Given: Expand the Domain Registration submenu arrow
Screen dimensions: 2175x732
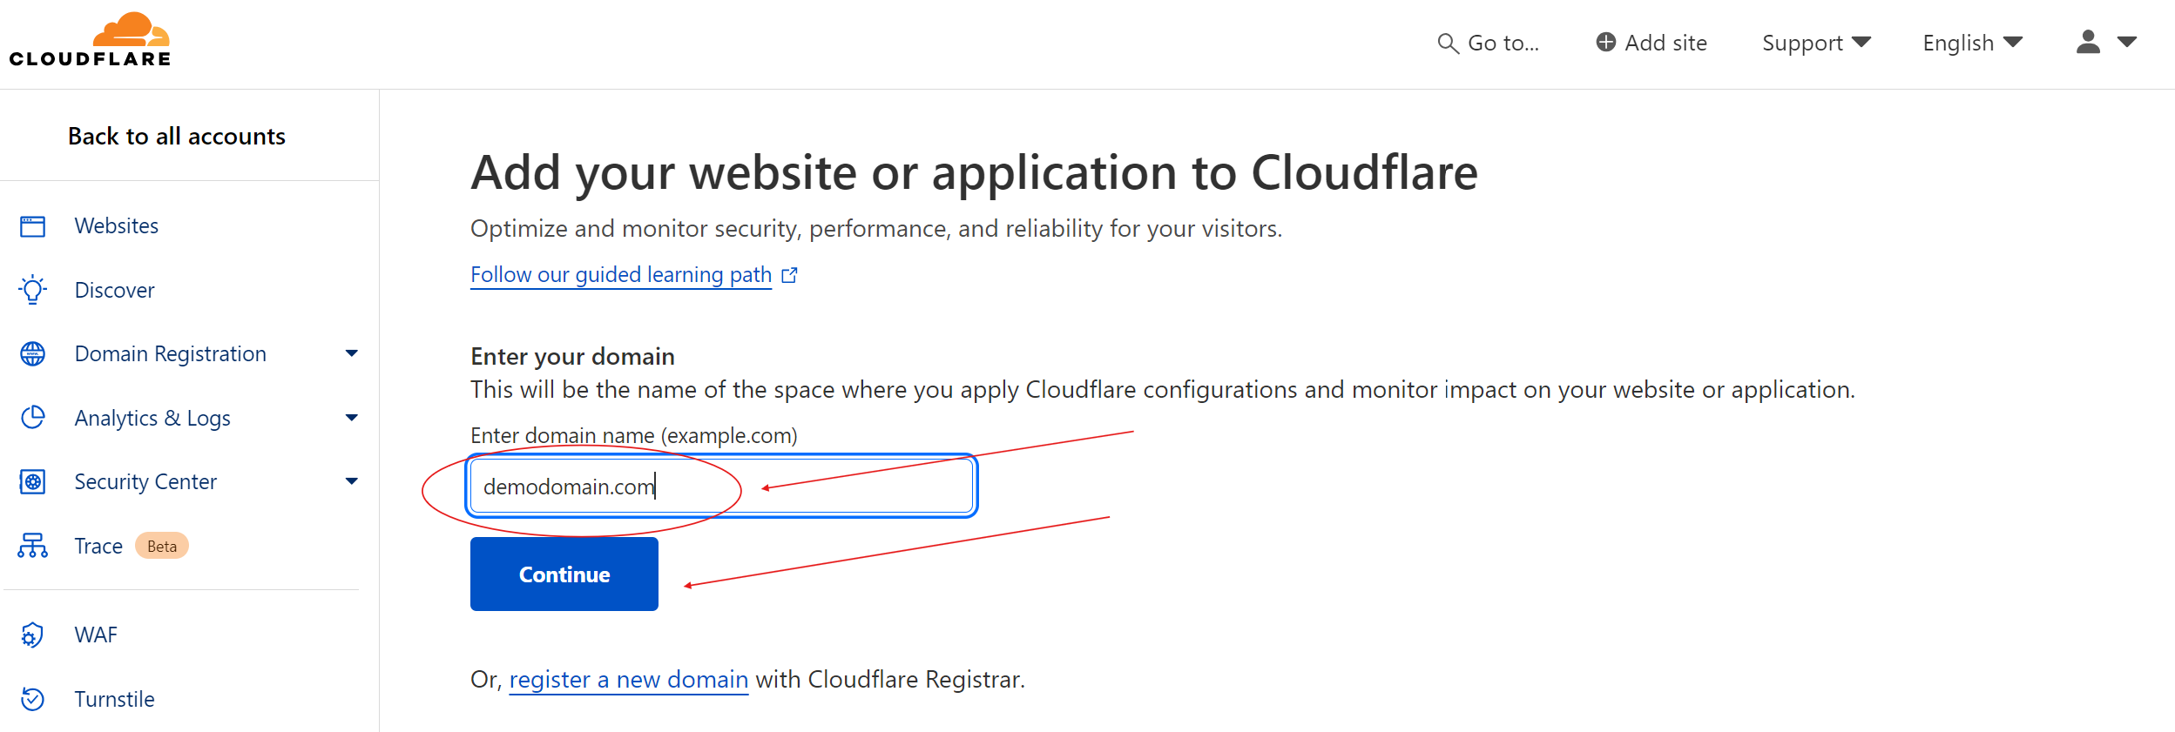Looking at the screenshot, I should pos(352,353).
